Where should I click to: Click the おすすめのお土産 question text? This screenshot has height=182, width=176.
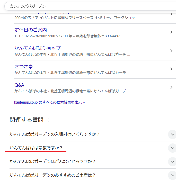pos(52,175)
